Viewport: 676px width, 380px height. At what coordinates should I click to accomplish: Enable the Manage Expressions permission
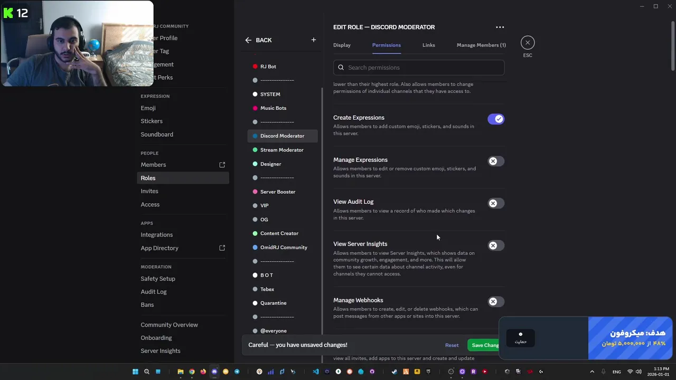(x=496, y=161)
